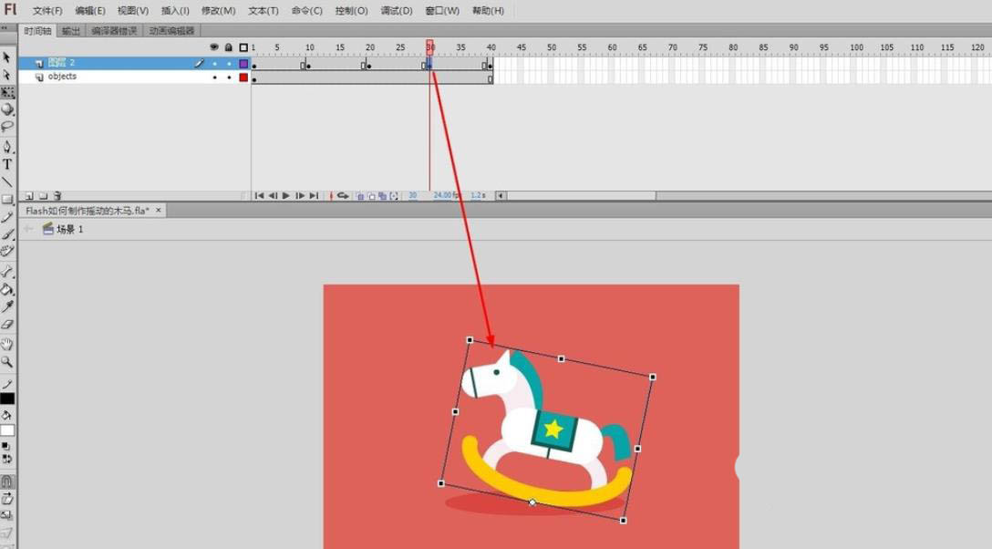Go to last frame button
Screen dimensions: 992x549
tap(314, 196)
